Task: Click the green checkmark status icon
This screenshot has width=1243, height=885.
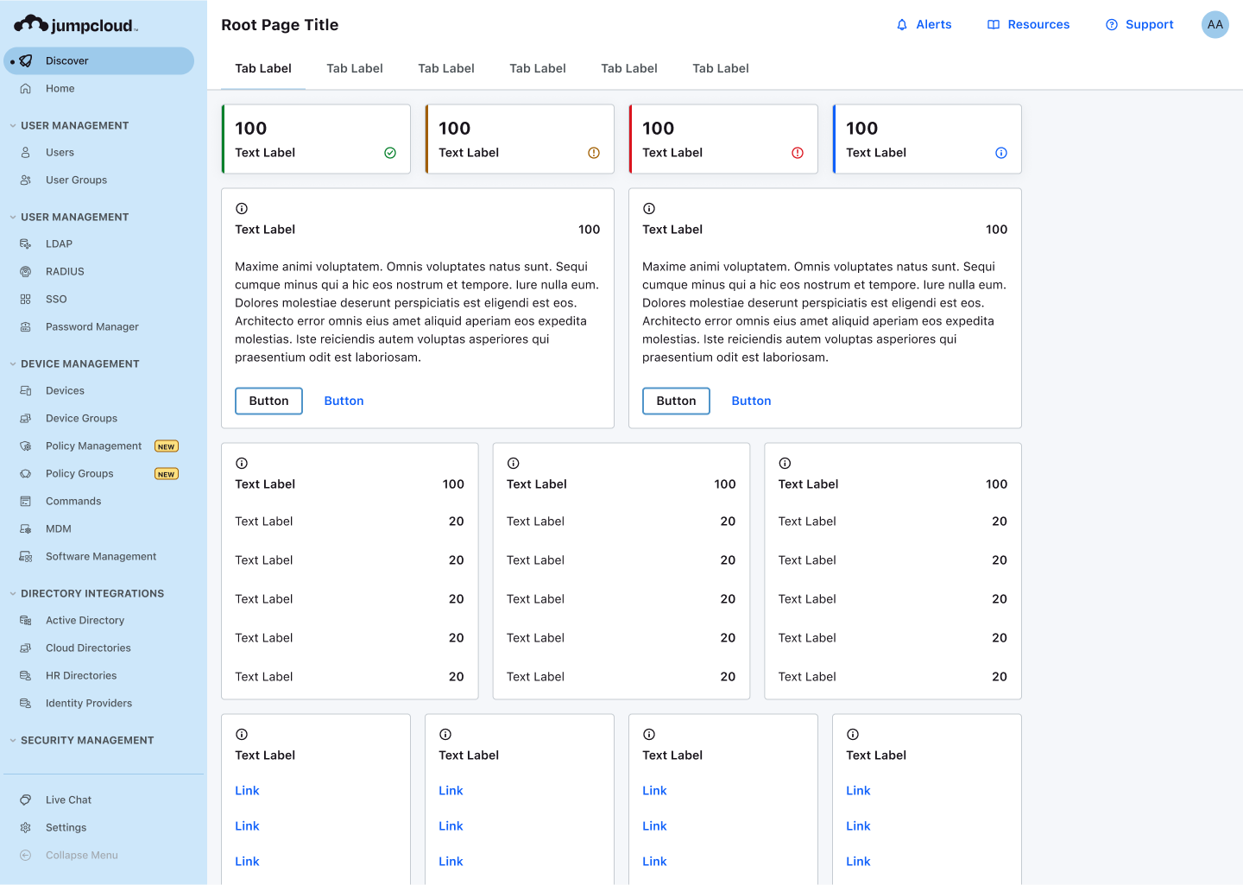Action: coord(390,153)
